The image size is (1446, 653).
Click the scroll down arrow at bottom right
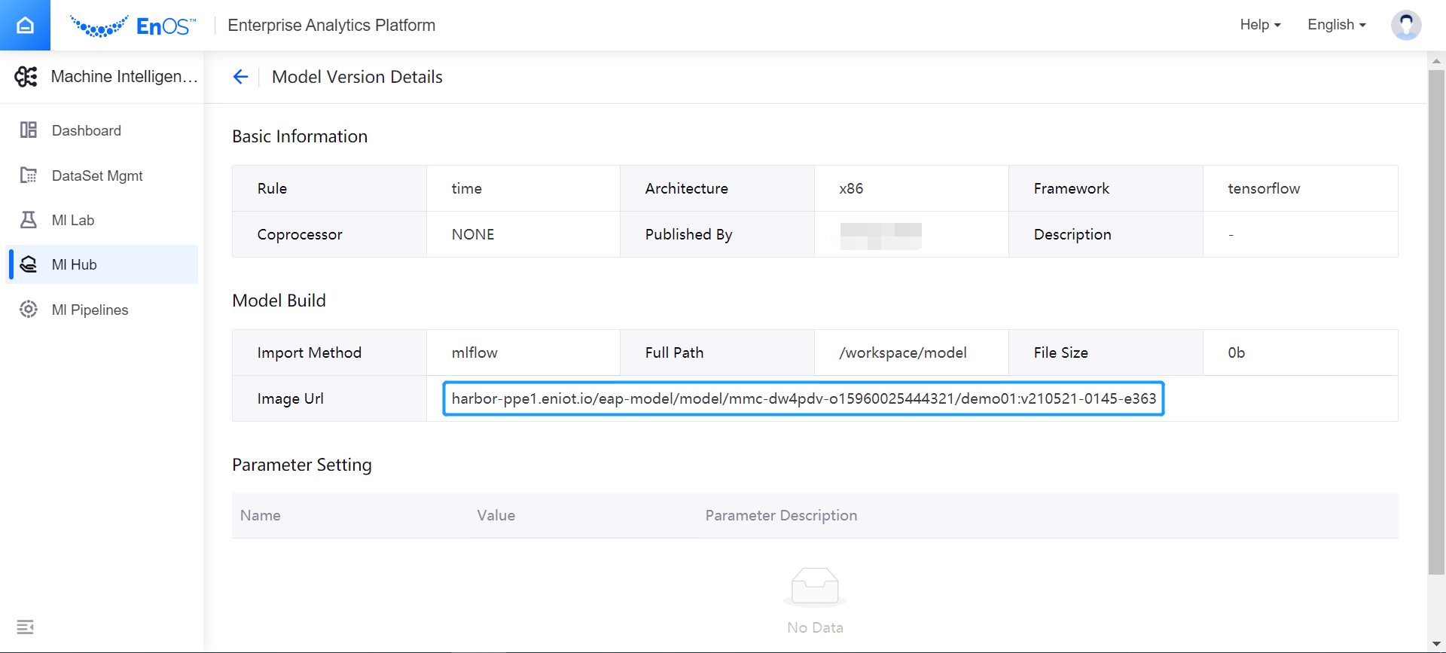1436,645
